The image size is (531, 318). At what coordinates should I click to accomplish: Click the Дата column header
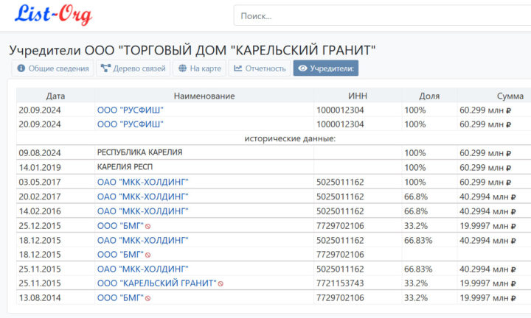[x=55, y=96]
